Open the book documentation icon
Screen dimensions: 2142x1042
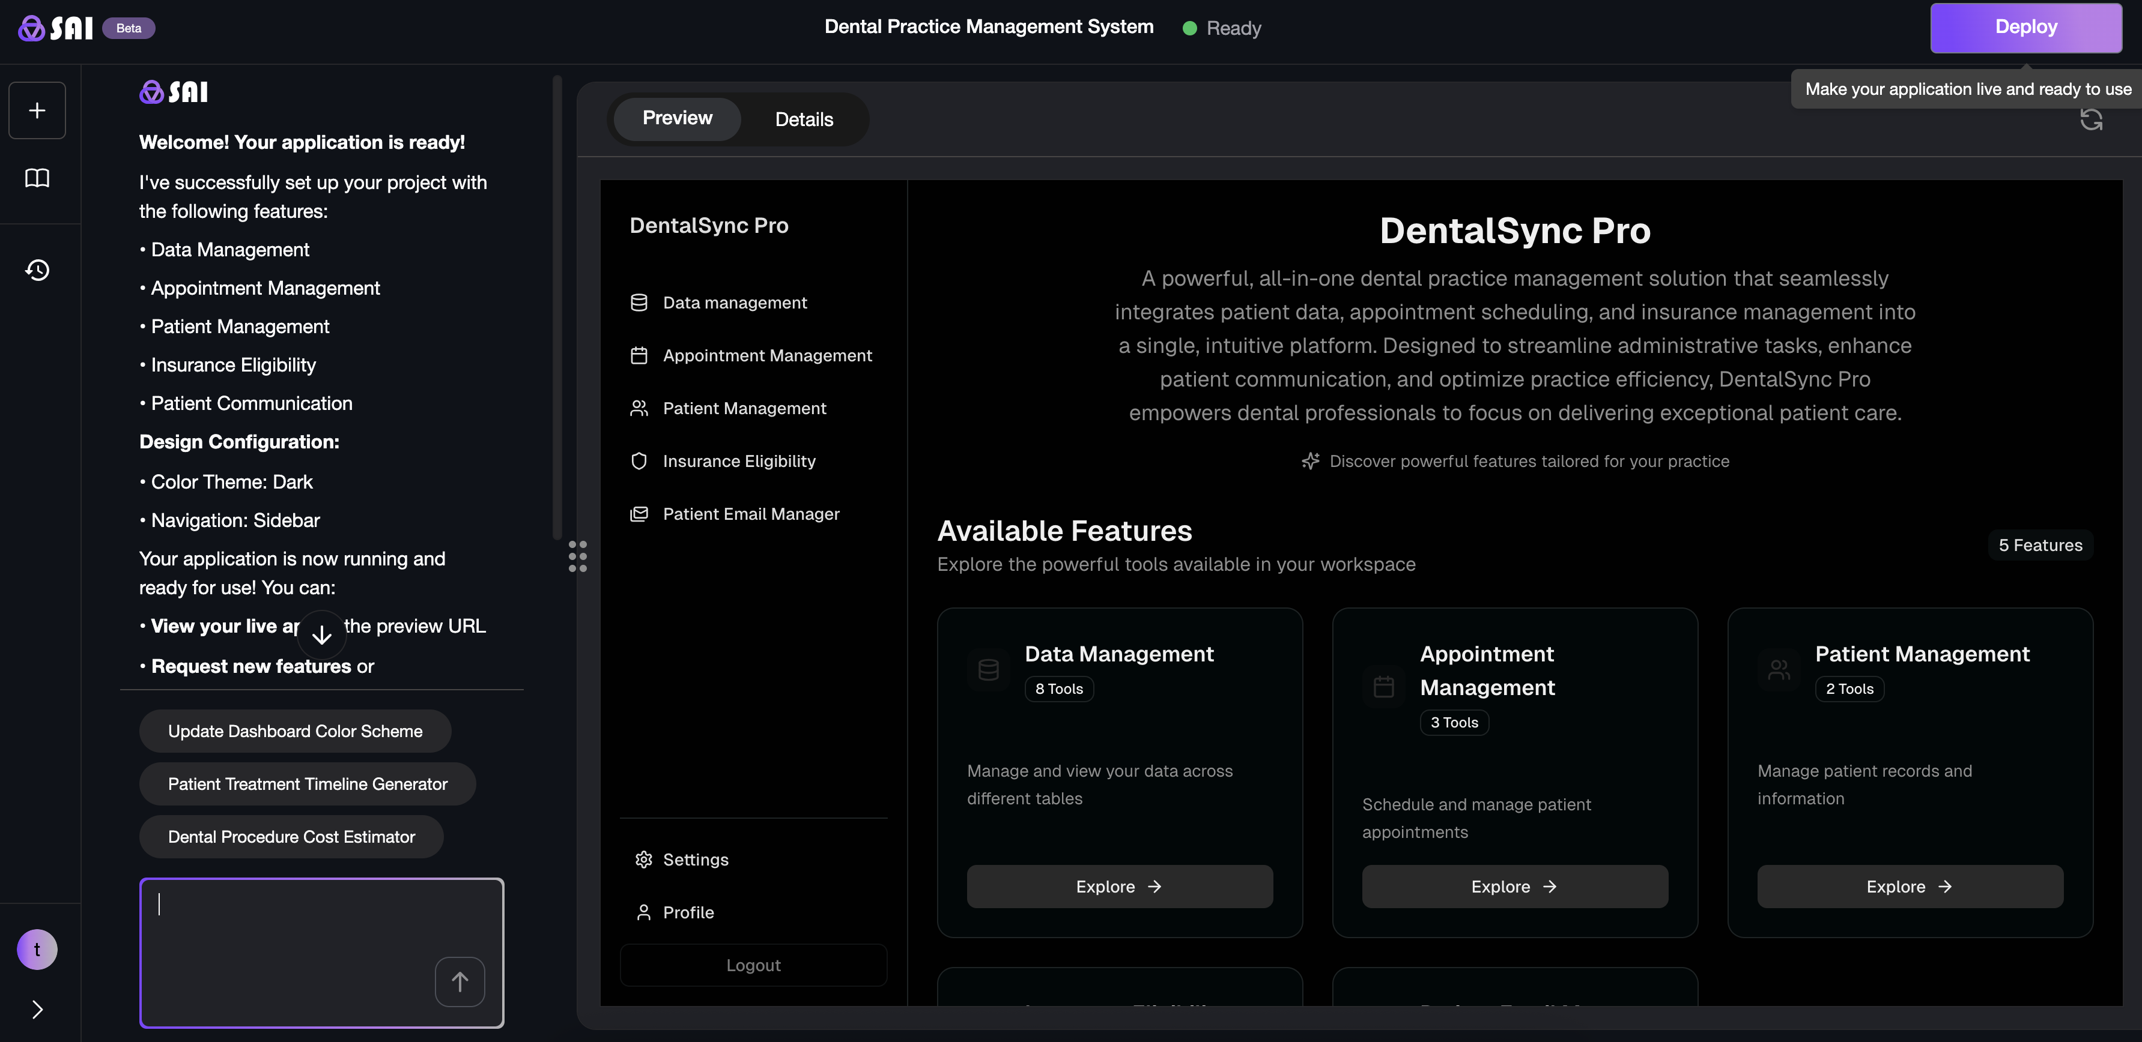37,178
